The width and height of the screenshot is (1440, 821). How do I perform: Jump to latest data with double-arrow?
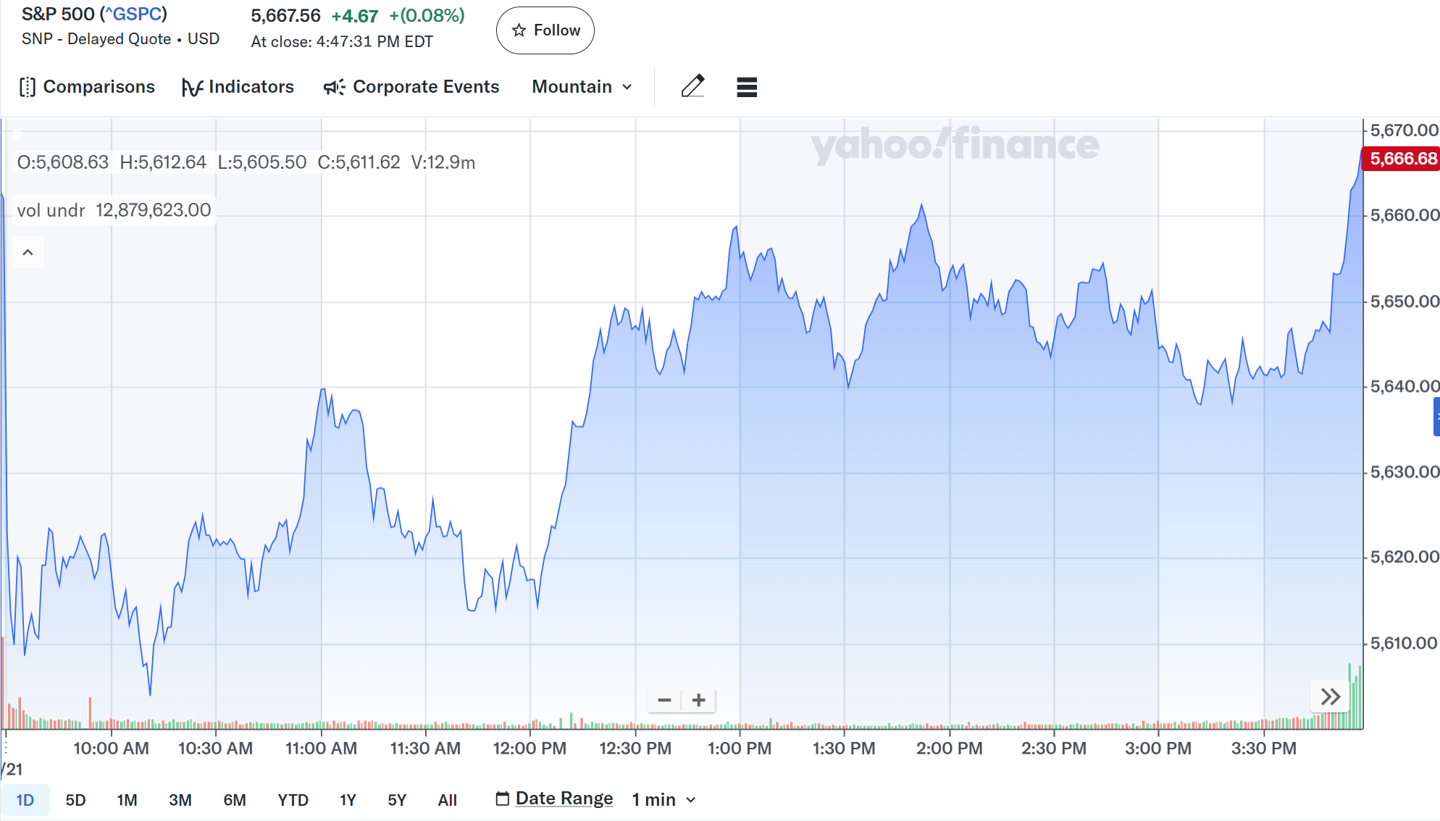click(1330, 697)
